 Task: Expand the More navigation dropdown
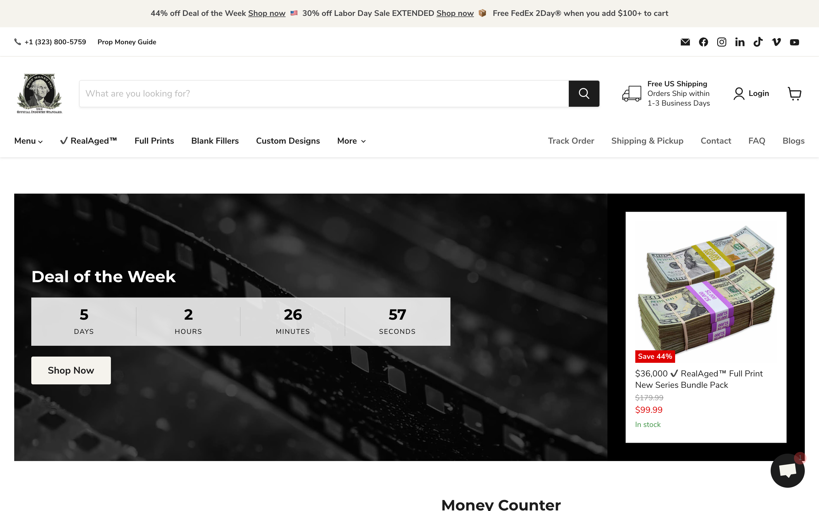tap(351, 141)
